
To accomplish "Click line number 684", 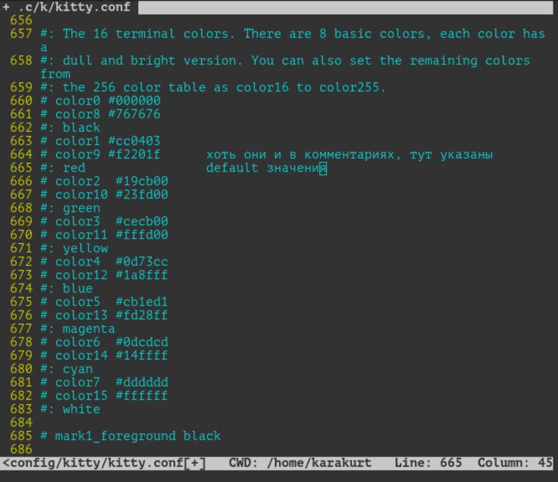I will pyautogui.click(x=21, y=422).
